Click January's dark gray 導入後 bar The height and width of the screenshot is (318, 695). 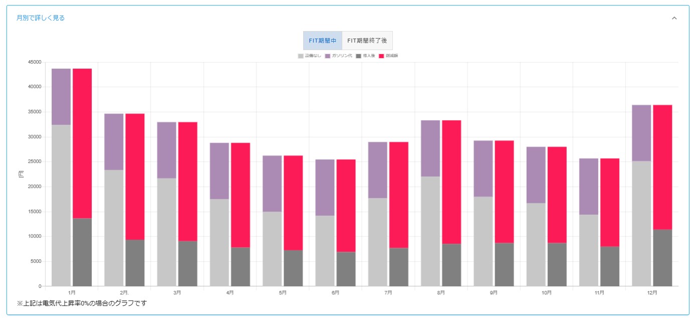click(82, 252)
